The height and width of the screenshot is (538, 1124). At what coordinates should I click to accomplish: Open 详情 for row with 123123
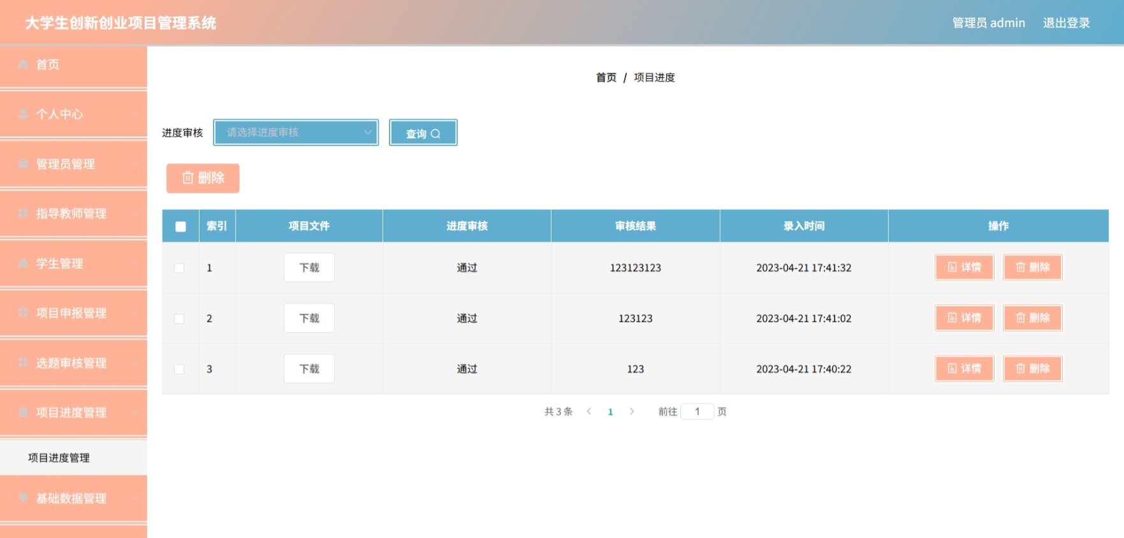tap(965, 317)
